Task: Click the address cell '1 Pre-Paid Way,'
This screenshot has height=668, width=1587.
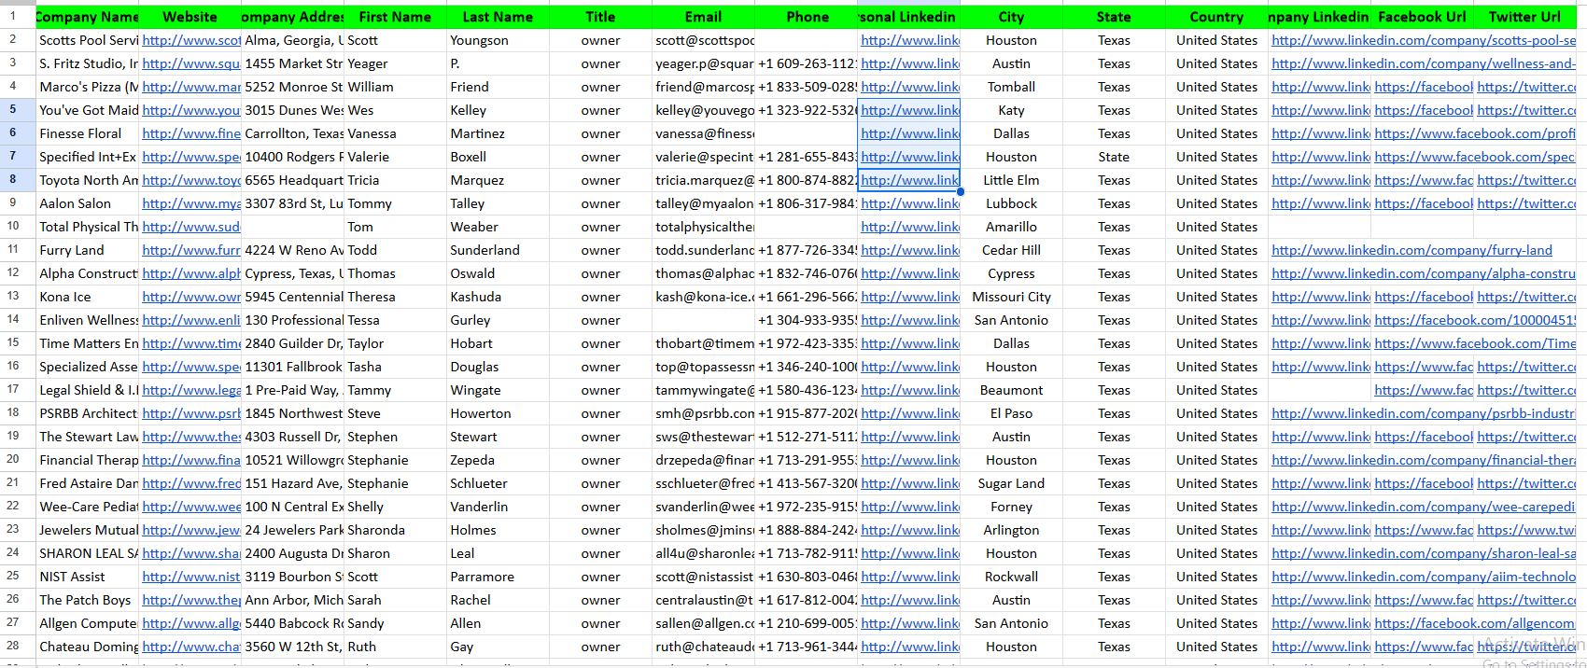Action: tap(292, 390)
